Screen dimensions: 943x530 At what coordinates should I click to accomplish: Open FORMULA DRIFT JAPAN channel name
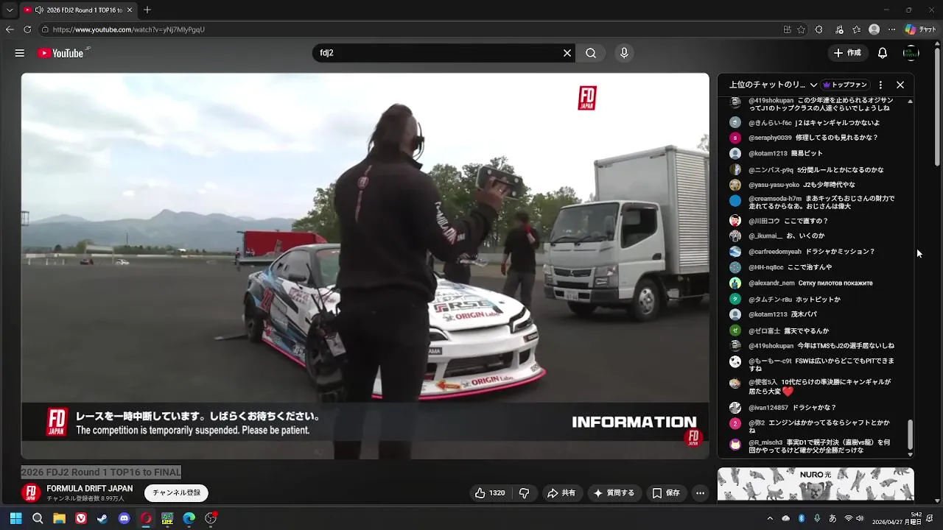(90, 489)
